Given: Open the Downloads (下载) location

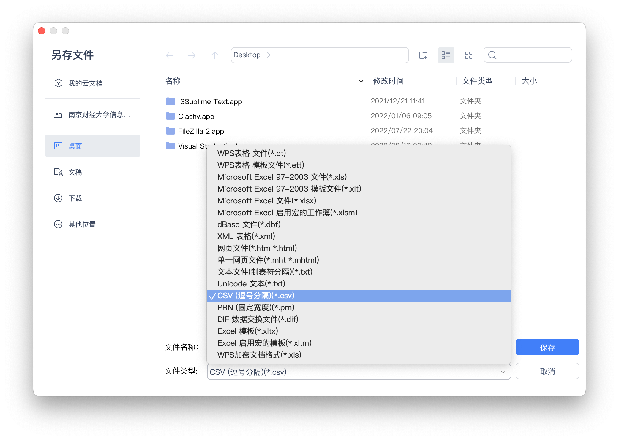Looking at the screenshot, I should coord(75,198).
